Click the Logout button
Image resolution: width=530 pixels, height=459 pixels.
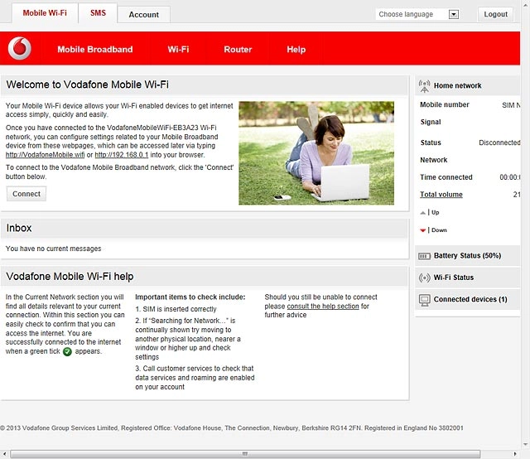pyautogui.click(x=495, y=14)
